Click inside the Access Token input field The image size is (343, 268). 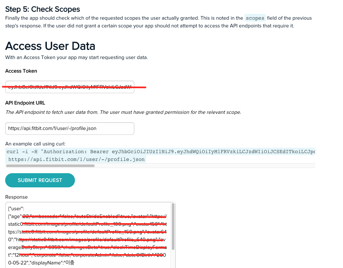pyautogui.click(x=69, y=87)
